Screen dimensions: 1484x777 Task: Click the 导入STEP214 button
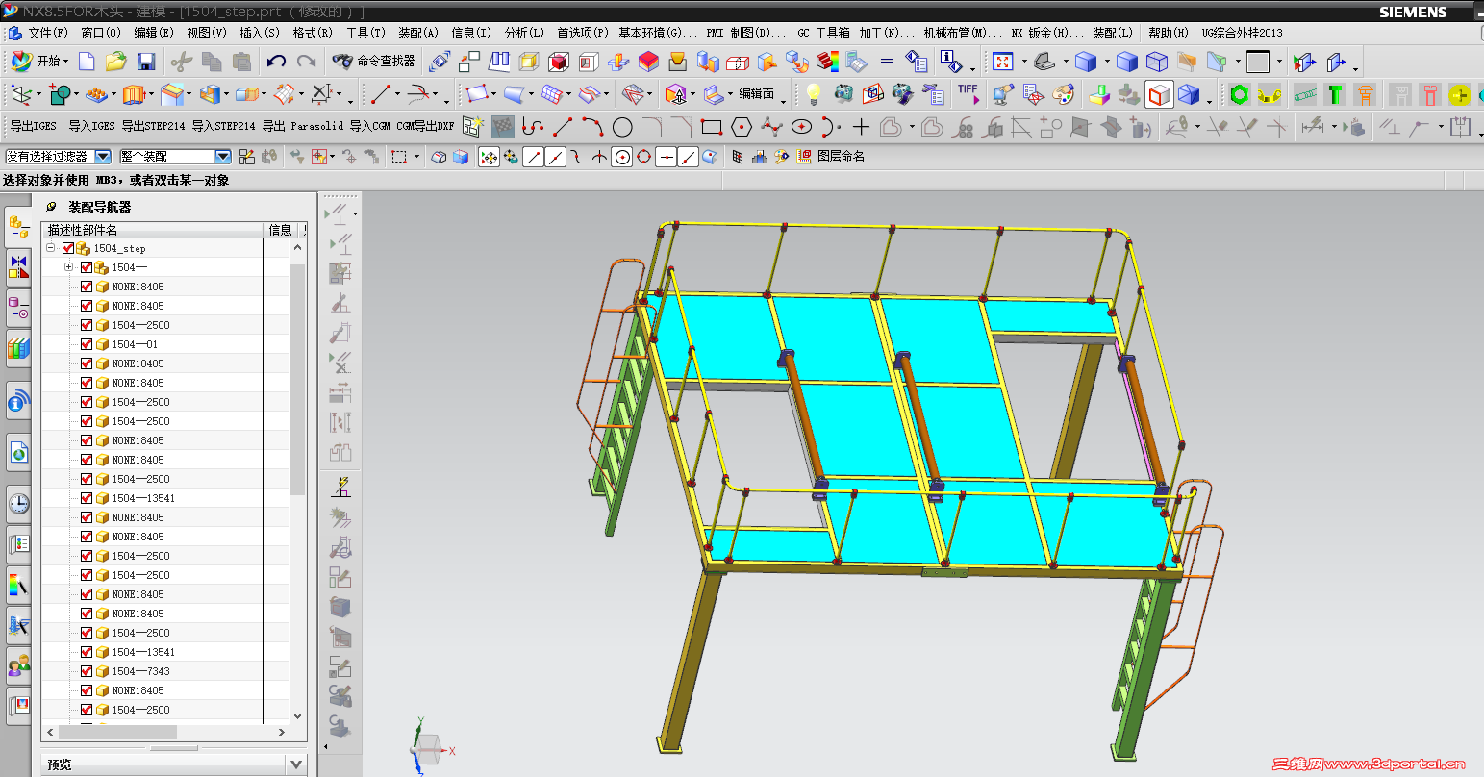[223, 126]
